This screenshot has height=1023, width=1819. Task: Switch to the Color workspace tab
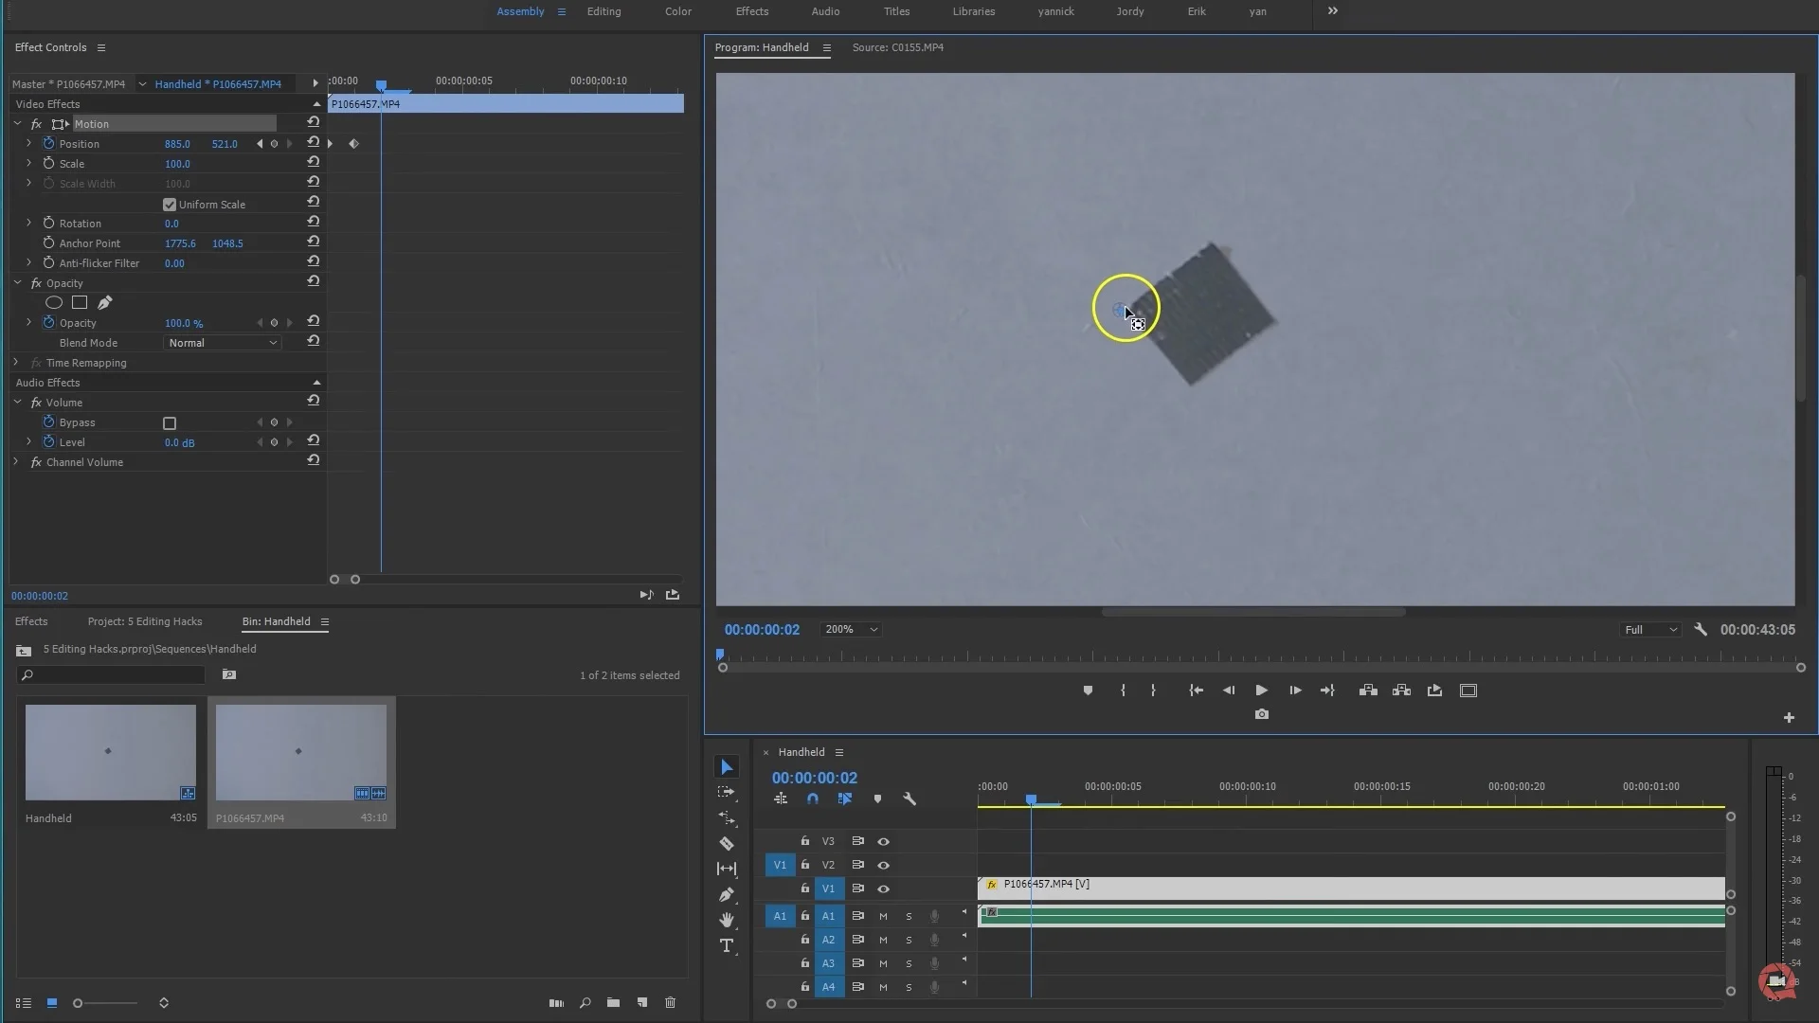click(x=677, y=11)
